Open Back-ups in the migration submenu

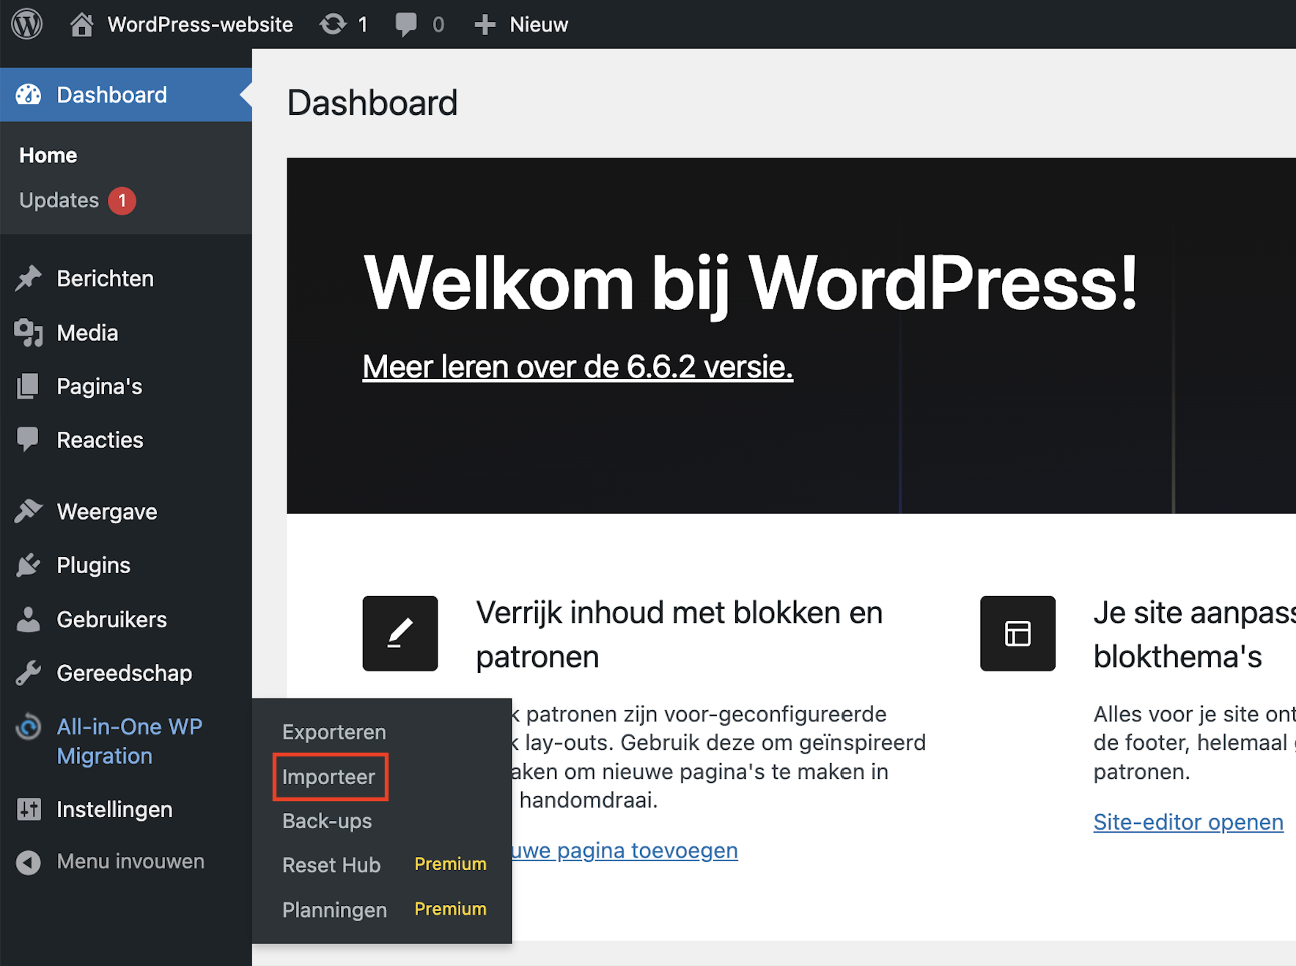[327, 821]
